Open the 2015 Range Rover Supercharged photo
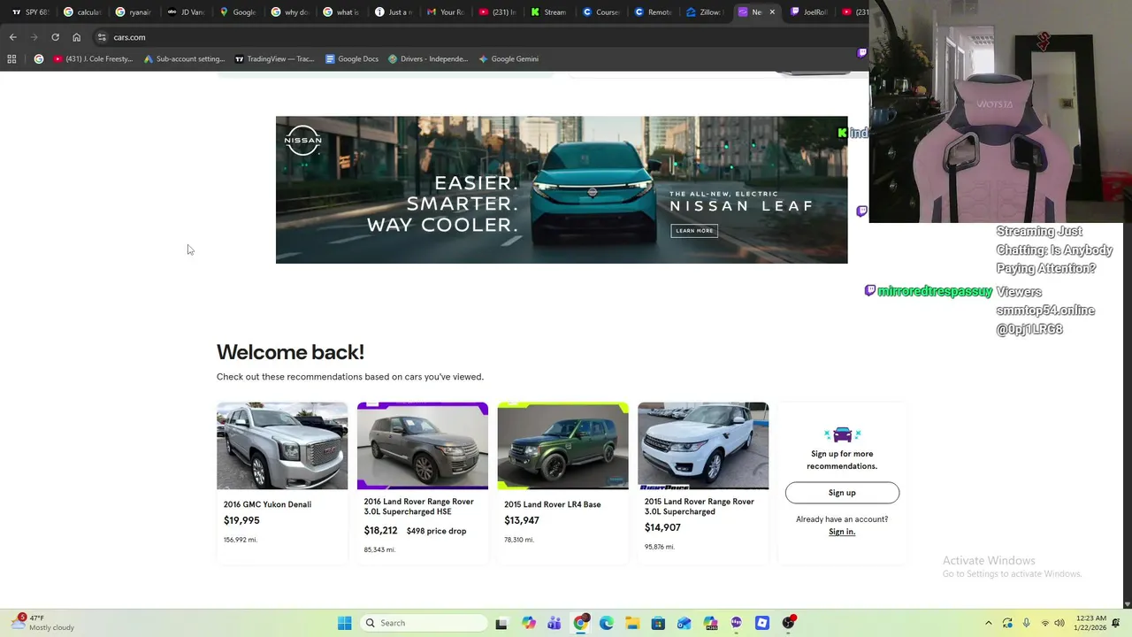The image size is (1132, 637). pyautogui.click(x=703, y=446)
